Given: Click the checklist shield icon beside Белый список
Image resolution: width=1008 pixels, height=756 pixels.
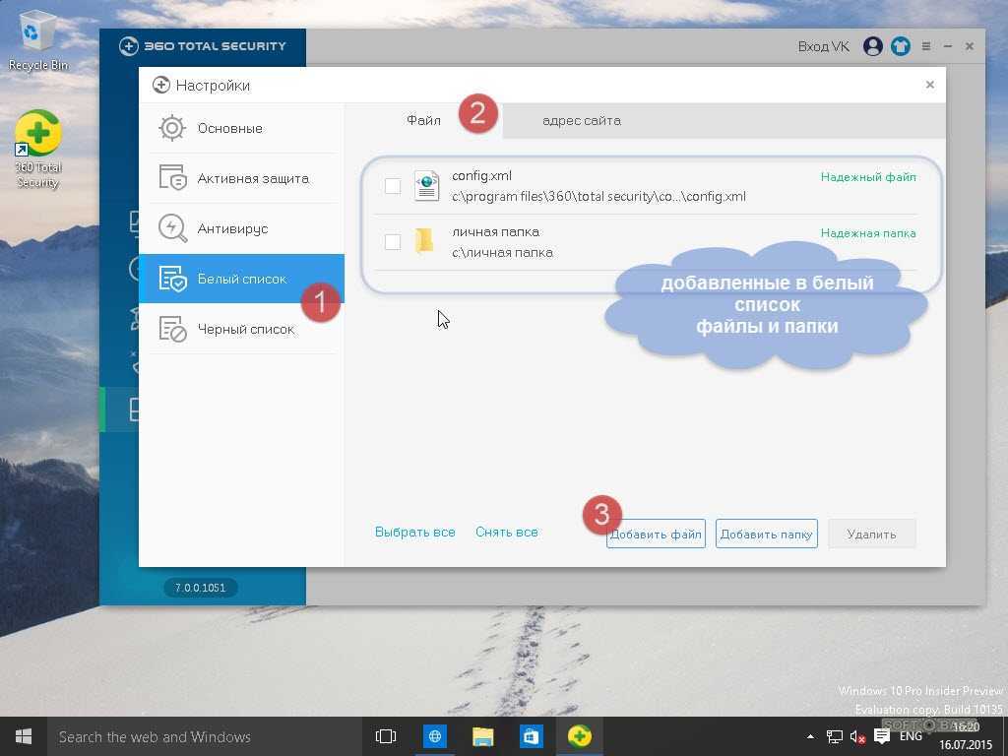Looking at the screenshot, I should [x=172, y=279].
